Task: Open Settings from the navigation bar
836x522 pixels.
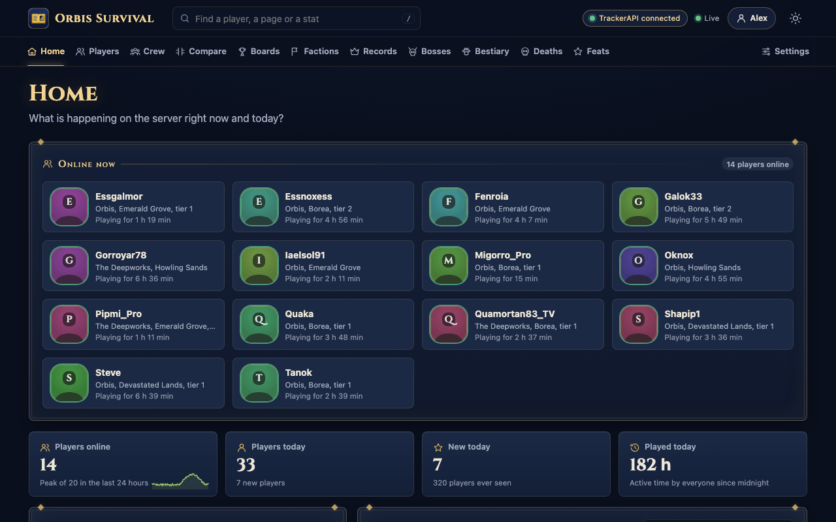Action: (786, 52)
